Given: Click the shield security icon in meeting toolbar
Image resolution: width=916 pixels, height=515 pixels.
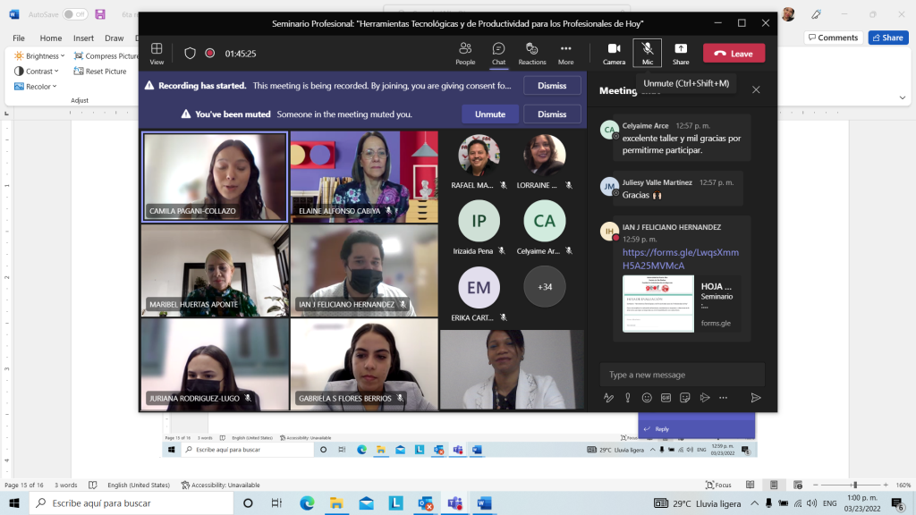Looking at the screenshot, I should click(190, 53).
